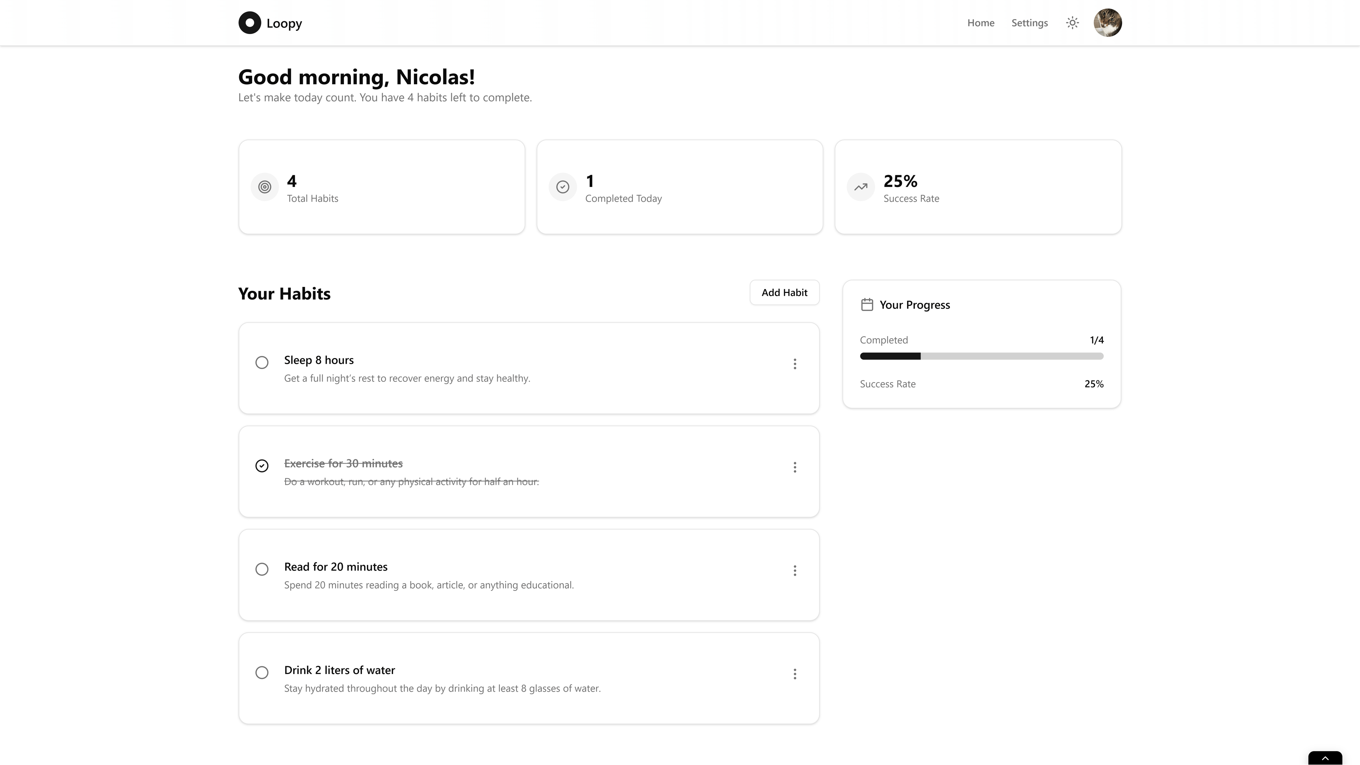Navigate to Home

(x=980, y=22)
